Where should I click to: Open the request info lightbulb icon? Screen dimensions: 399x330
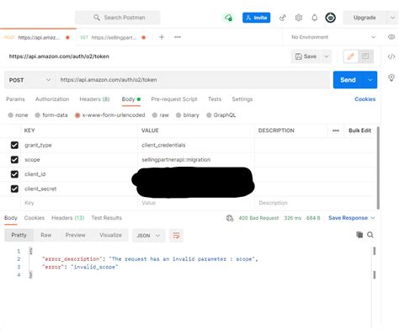(x=391, y=77)
